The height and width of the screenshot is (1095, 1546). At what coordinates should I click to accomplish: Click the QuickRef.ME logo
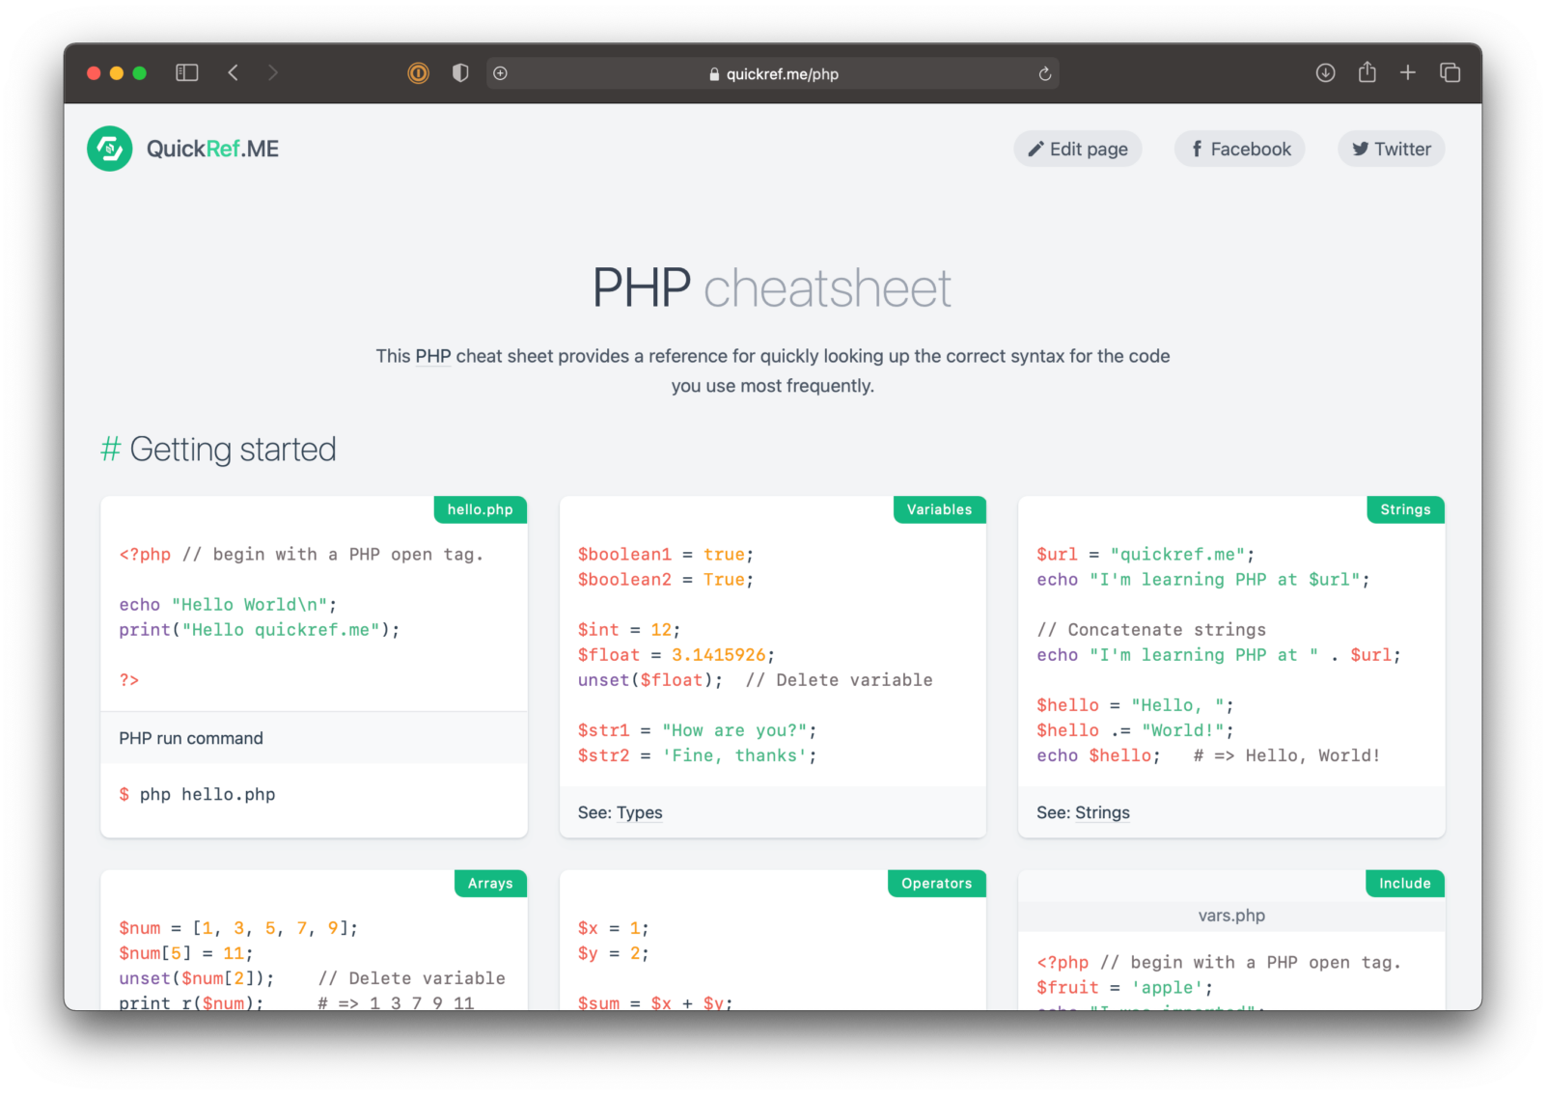[182, 148]
